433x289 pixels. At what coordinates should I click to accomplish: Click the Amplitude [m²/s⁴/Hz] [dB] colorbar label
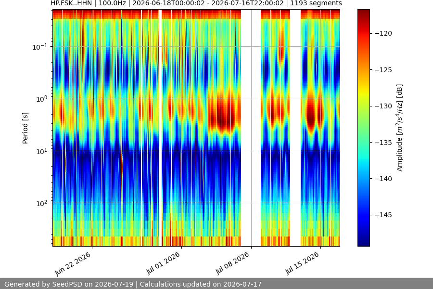(x=399, y=128)
